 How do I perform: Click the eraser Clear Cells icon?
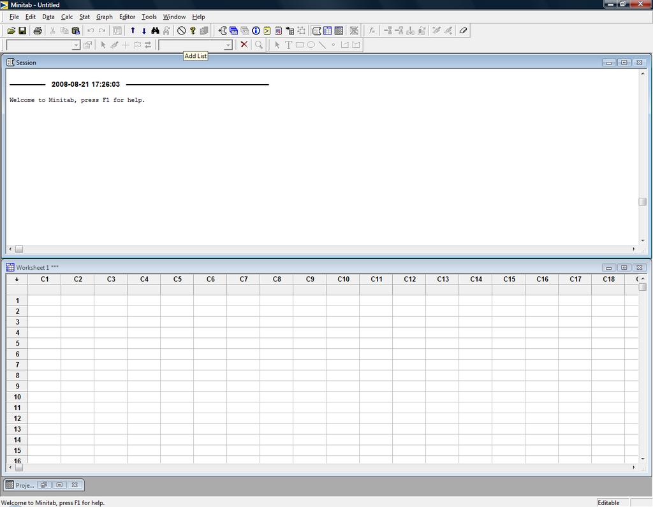(463, 31)
